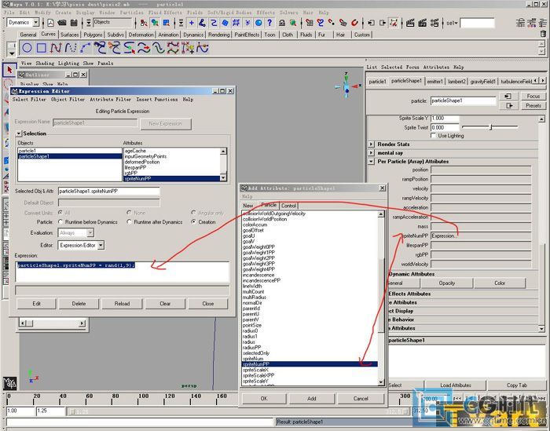Click OK in Add Attribute dialog
This screenshot has width=550, height=431.
click(264, 398)
